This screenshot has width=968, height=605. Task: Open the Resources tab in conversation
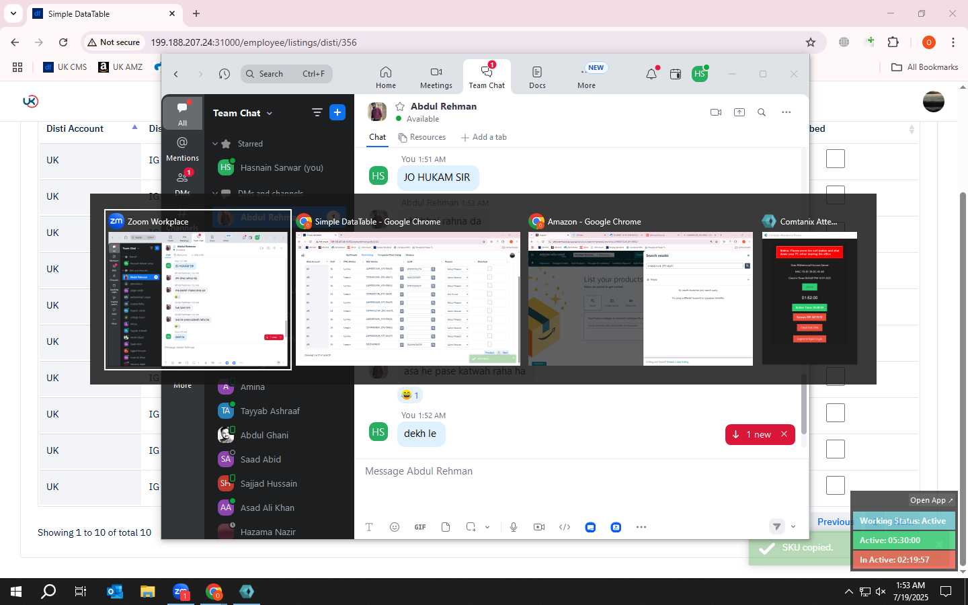pyautogui.click(x=422, y=137)
